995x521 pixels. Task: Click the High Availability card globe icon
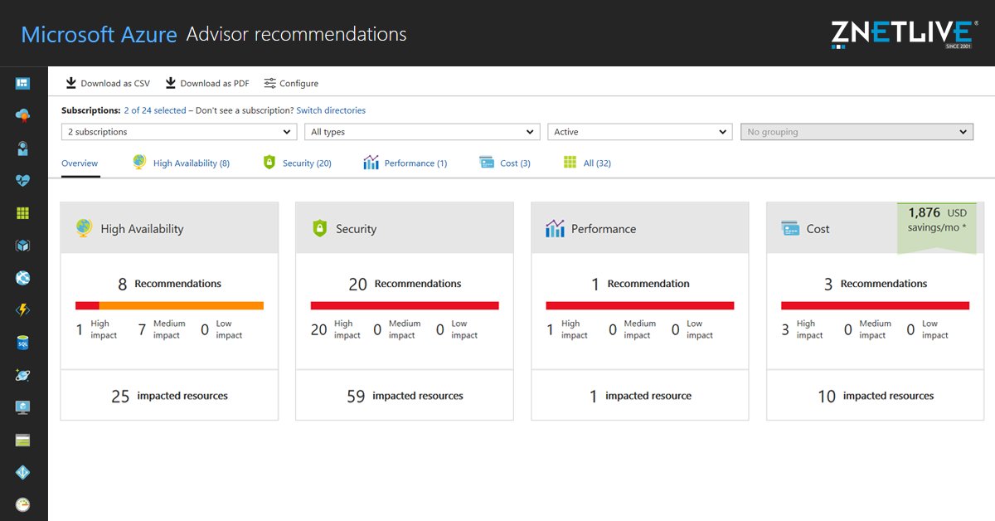tap(84, 228)
